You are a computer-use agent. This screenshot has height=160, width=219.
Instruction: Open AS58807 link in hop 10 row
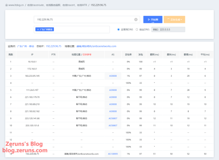click(x=113, y=125)
